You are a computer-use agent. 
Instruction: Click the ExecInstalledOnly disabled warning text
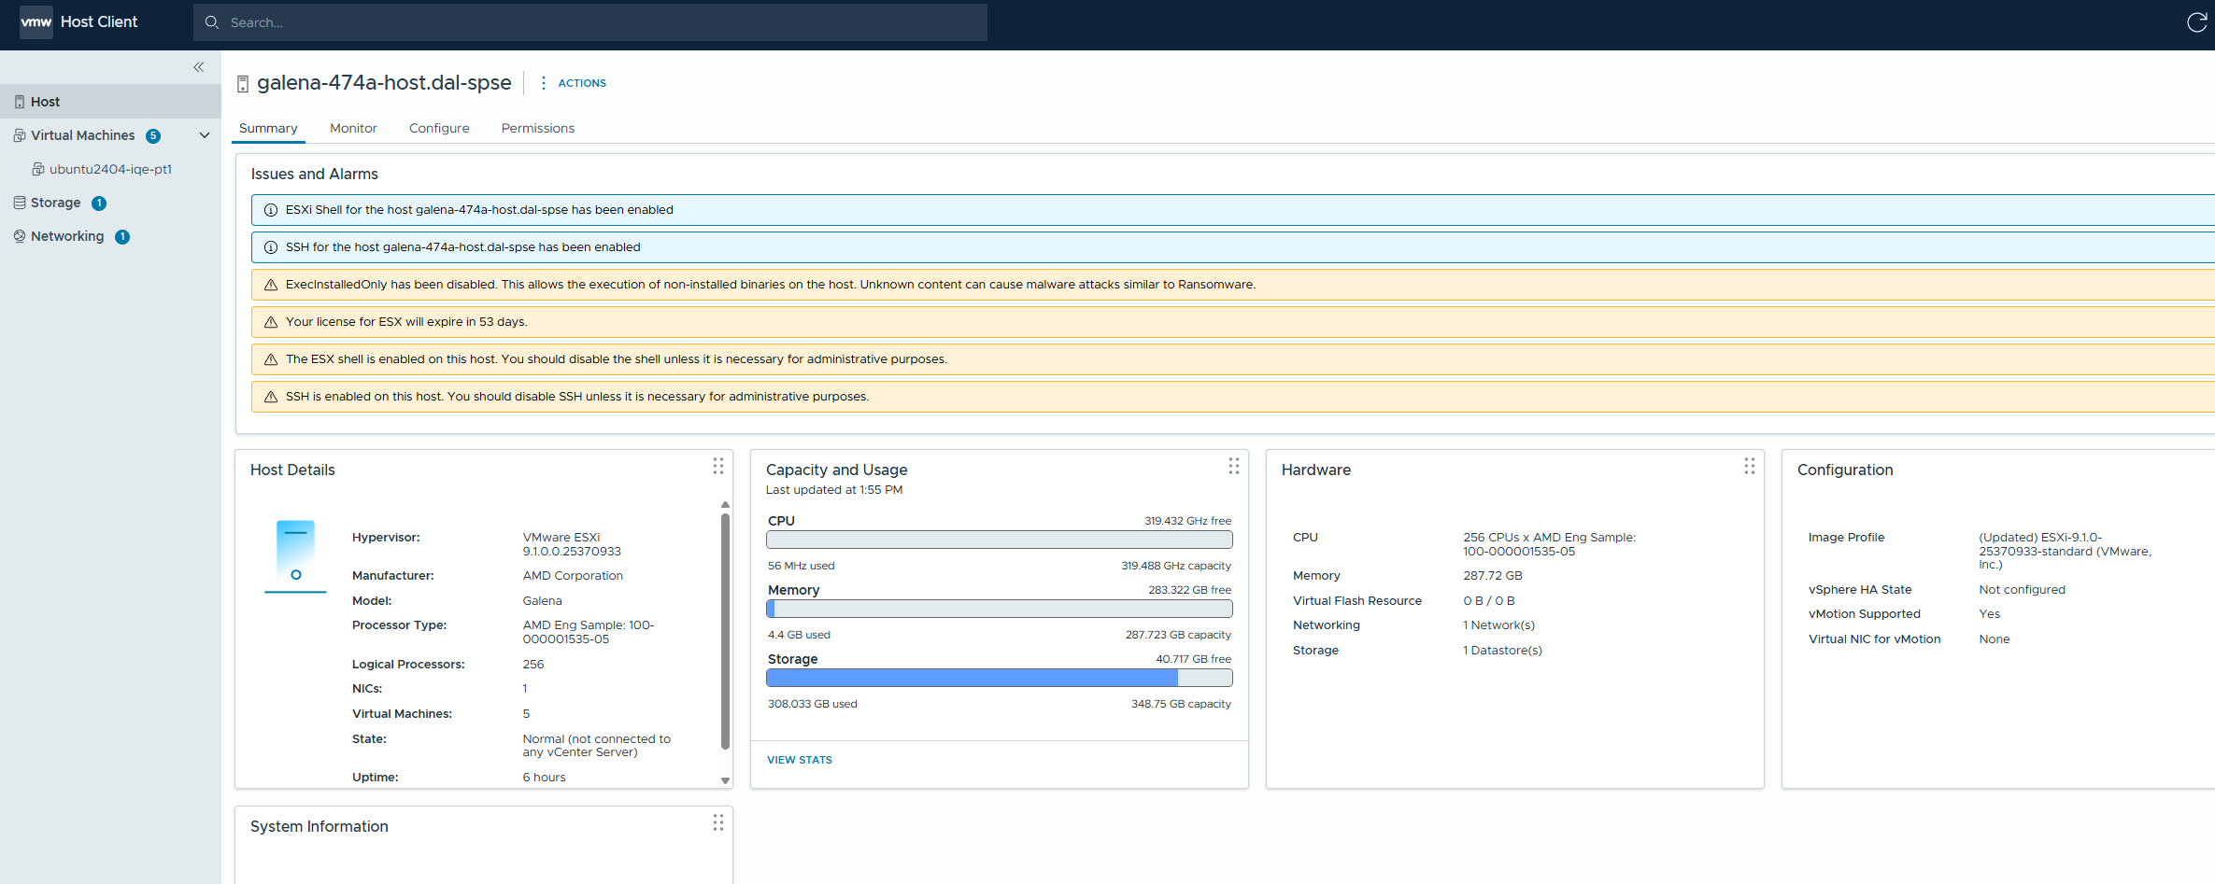[x=771, y=285]
